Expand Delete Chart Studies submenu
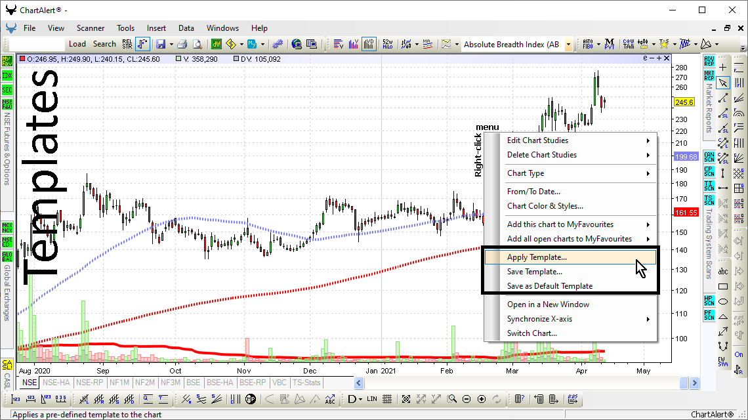This screenshot has width=748, height=420. pos(571,155)
